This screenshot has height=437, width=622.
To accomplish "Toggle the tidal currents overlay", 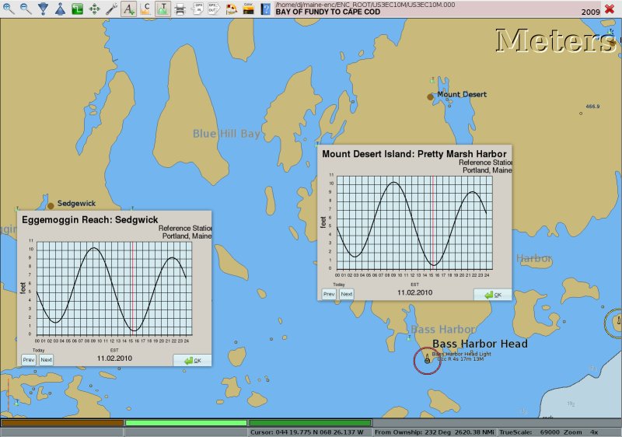I will tap(145, 9).
